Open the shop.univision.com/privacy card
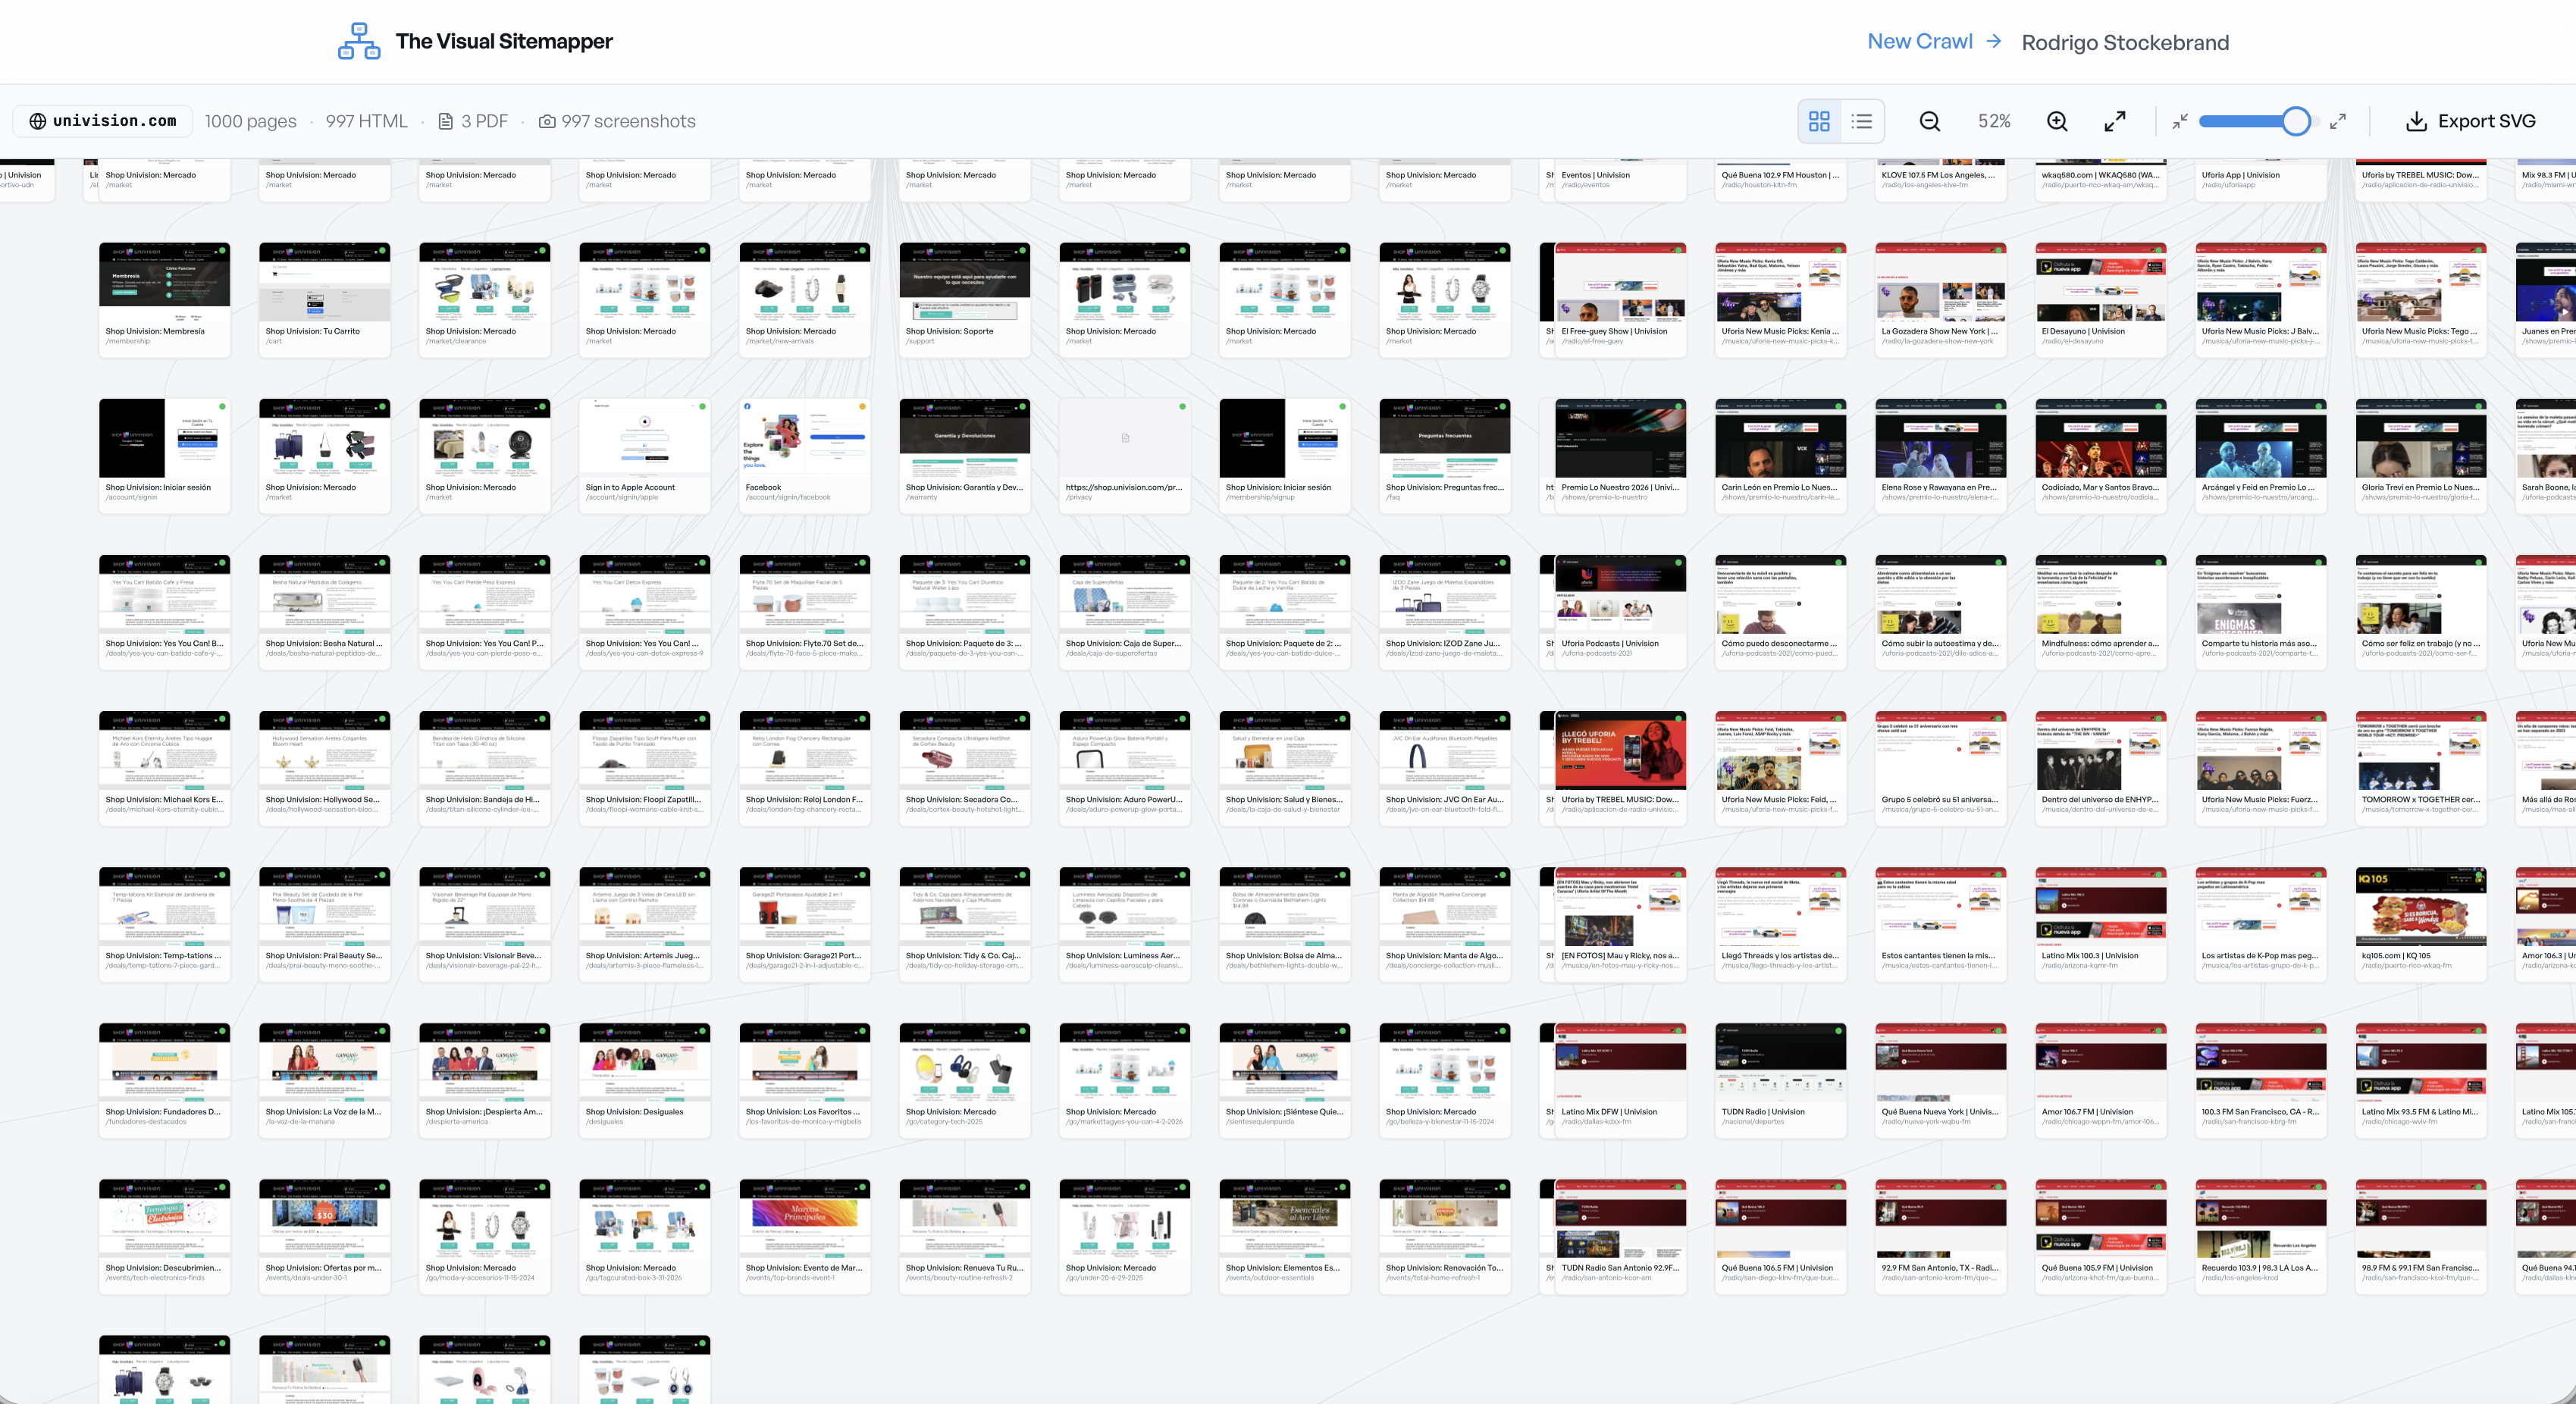Image resolution: width=2576 pixels, height=1404 pixels. tap(1125, 456)
